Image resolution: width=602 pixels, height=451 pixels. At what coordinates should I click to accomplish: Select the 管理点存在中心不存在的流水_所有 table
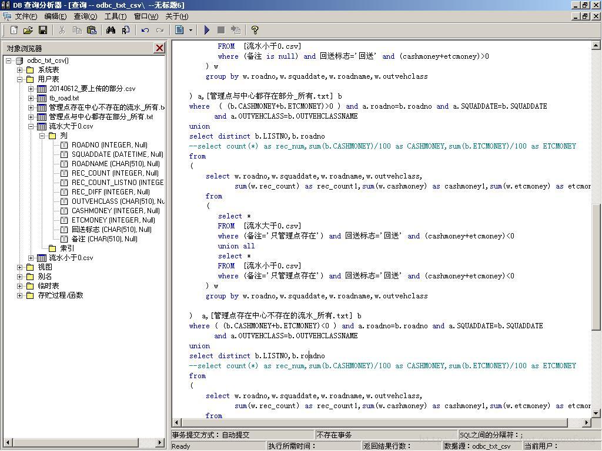pos(106,108)
